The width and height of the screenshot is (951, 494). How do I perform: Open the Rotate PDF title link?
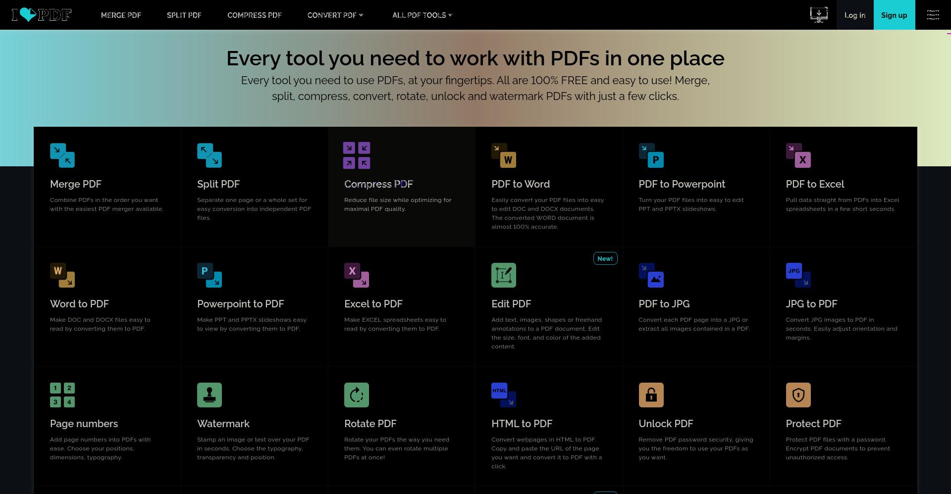coord(370,424)
